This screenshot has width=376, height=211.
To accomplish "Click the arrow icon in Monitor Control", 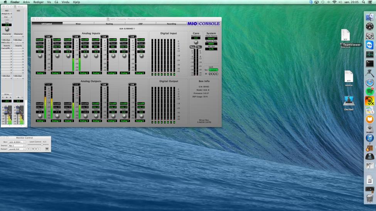I will click(47, 149).
